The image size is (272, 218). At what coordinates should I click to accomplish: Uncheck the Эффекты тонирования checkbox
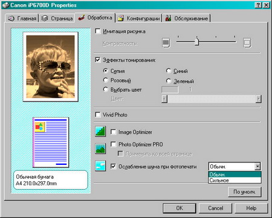98,60
